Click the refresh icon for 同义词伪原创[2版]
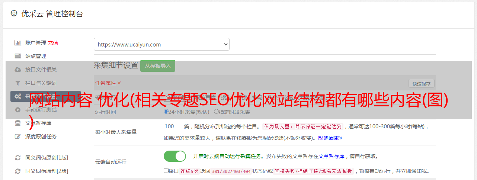The height and width of the screenshot is (180, 477). 17,171
